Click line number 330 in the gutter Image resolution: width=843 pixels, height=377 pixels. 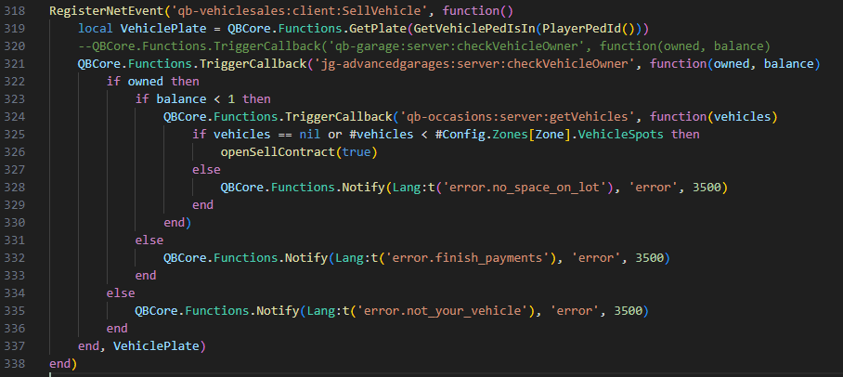[13, 223]
